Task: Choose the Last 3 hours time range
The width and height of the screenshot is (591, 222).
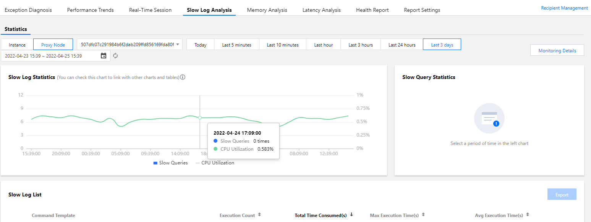Action: tap(361, 45)
